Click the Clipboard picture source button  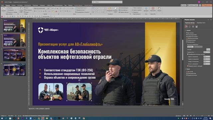(x=198, y=47)
